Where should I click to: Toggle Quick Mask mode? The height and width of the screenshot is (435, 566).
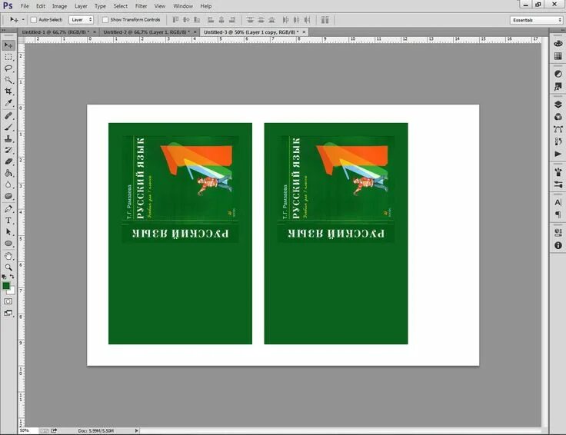point(8,301)
